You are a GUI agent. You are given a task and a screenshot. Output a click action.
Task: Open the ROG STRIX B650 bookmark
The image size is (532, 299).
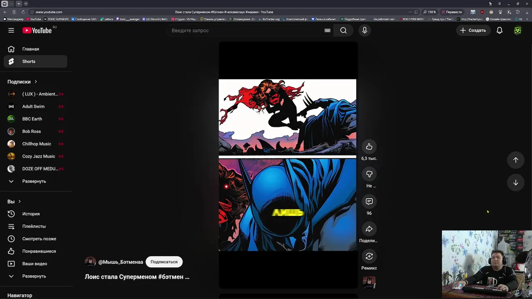tap(411, 19)
